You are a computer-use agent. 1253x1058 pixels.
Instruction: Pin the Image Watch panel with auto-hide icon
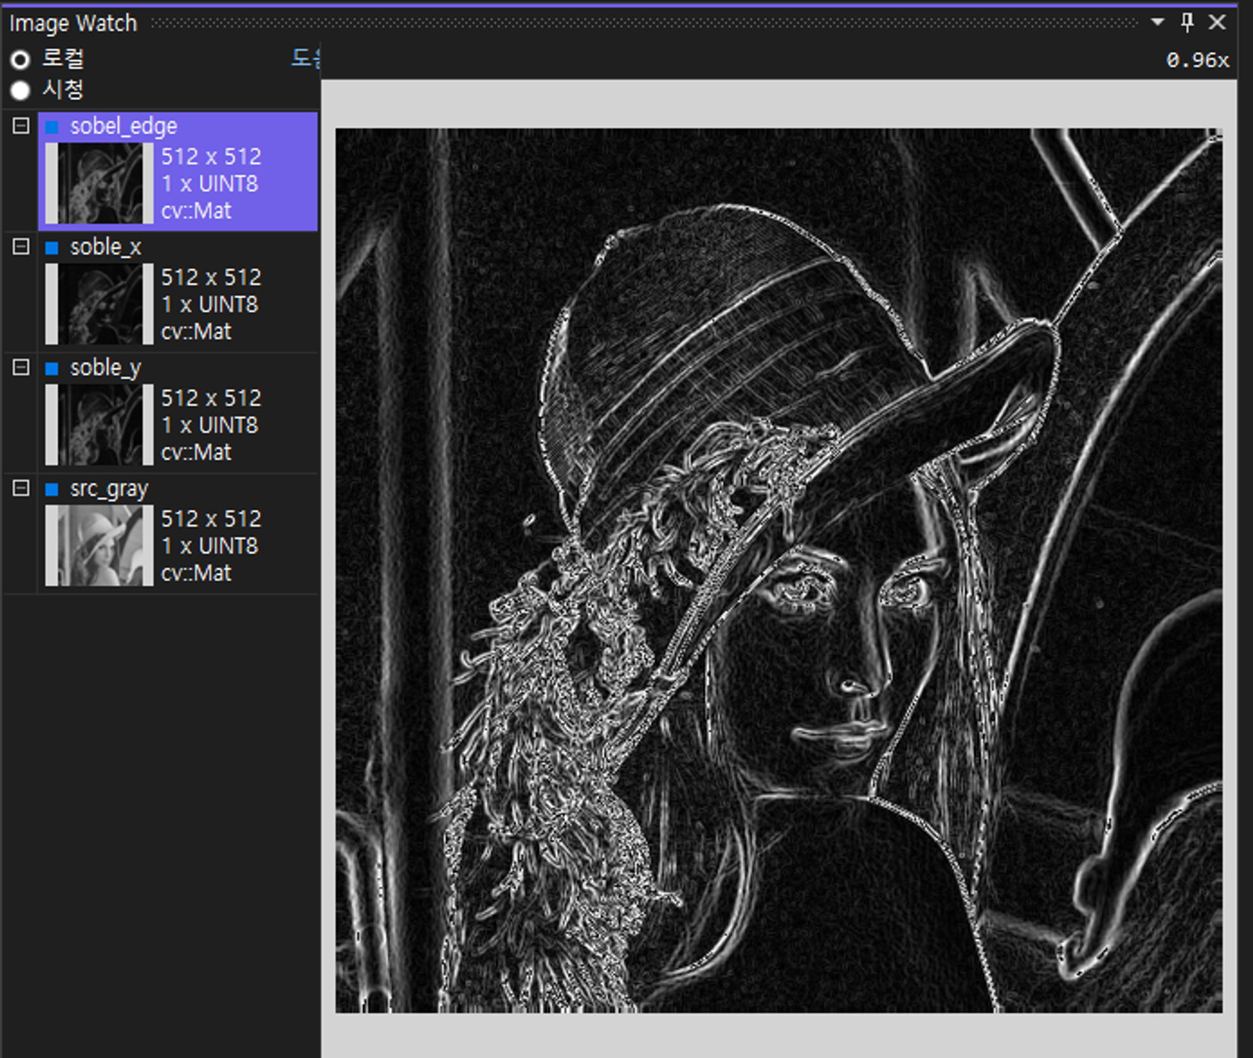[x=1187, y=22]
